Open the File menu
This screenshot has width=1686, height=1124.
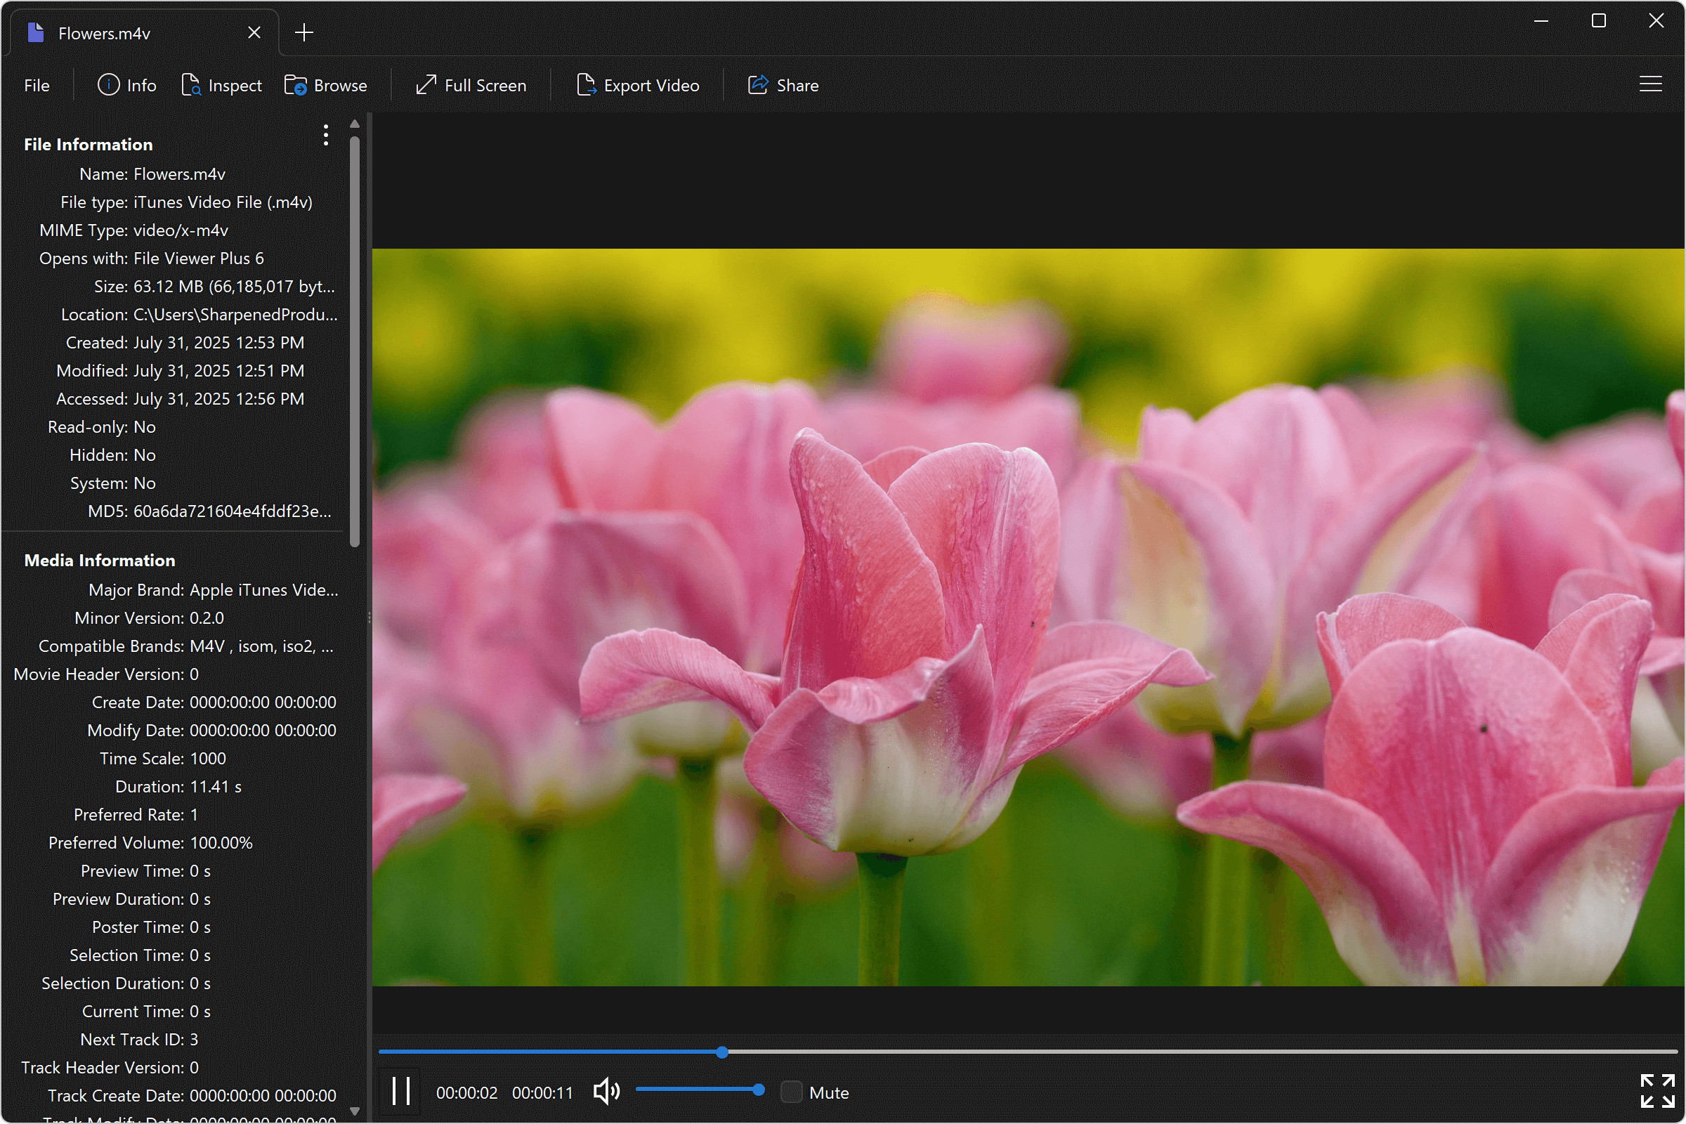coord(37,84)
